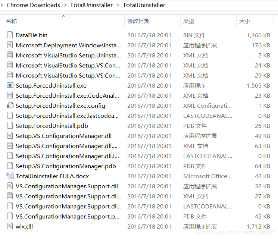This screenshot has width=278, height=239.
Task: Expand chevron after Chrome Downloads breadcrumb
Action: pos(65,5)
